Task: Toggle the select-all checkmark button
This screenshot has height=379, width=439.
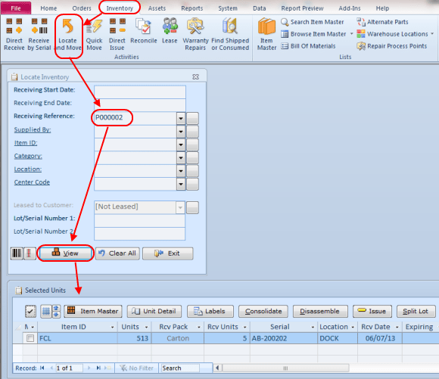Action: [30, 311]
